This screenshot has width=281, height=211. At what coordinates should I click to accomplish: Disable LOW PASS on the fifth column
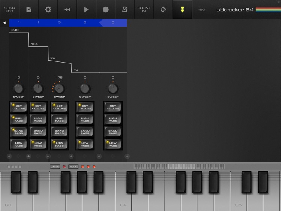point(113,144)
